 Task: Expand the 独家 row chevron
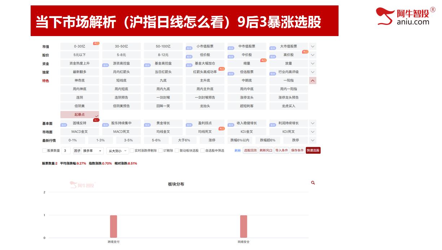click(313, 72)
